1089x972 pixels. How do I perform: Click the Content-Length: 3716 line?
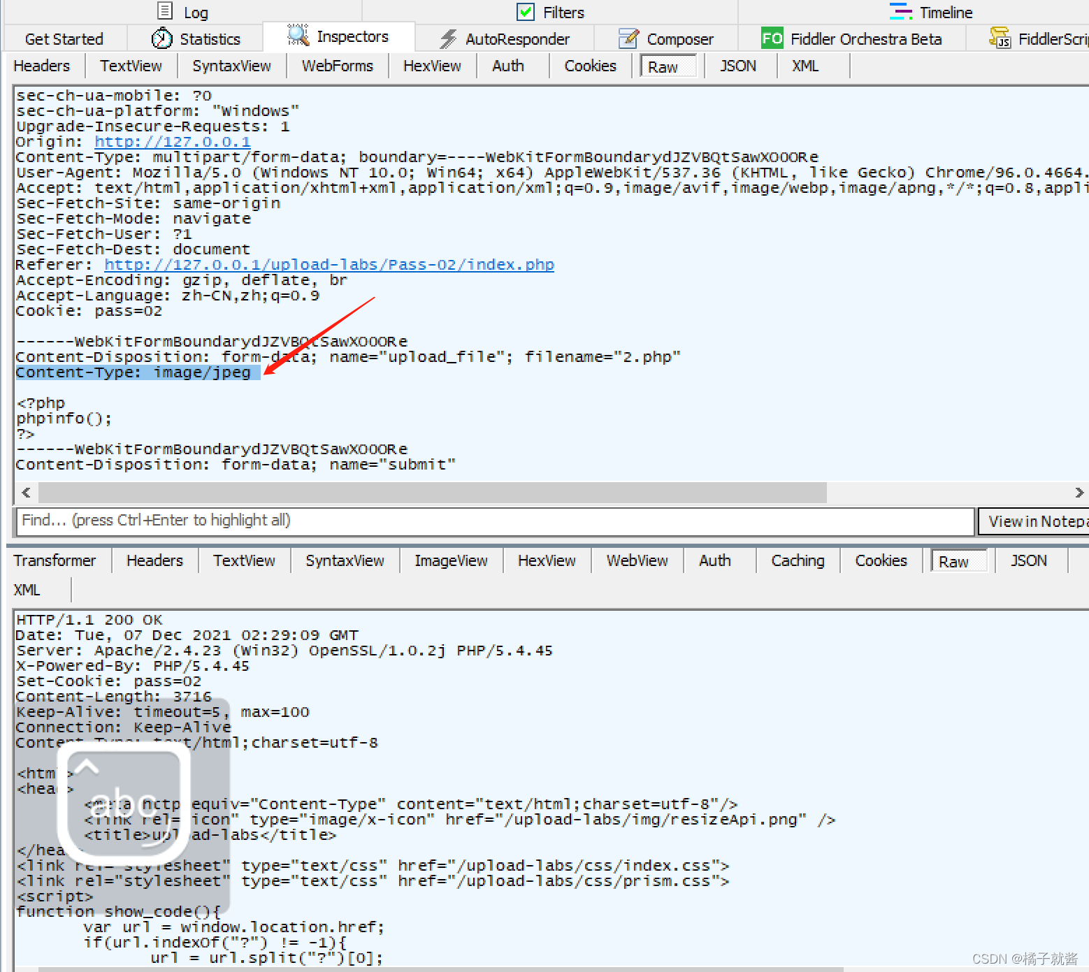tap(113, 697)
